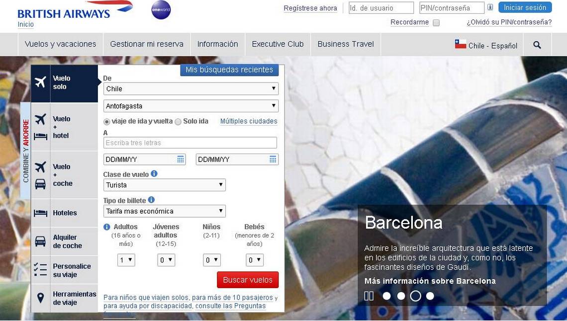Pause the carousel slideshow
The width and height of the screenshot is (567, 321).
coord(369,296)
